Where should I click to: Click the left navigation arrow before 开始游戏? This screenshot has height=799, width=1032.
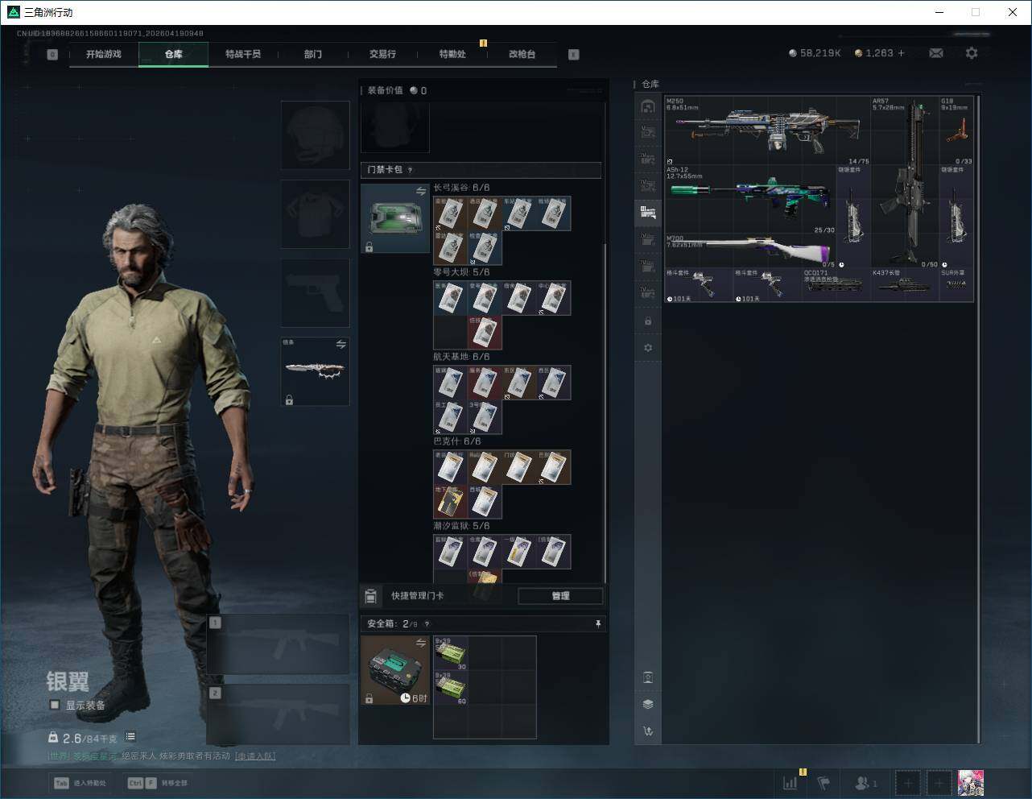tap(52, 55)
